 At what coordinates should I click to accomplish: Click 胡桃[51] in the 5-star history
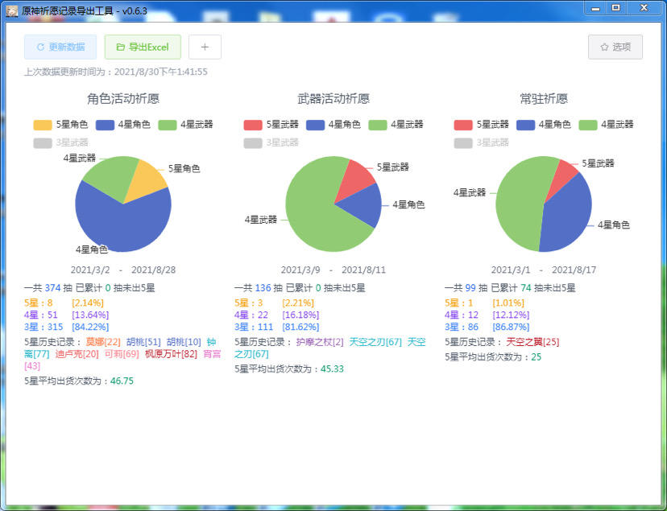(143, 342)
